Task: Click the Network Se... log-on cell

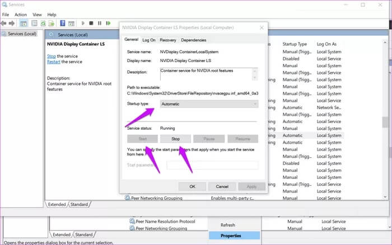Action: pos(329,107)
